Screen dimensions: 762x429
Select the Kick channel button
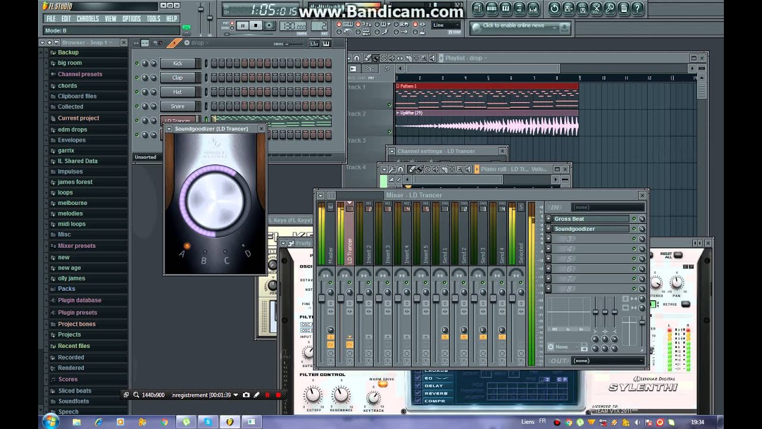click(178, 63)
